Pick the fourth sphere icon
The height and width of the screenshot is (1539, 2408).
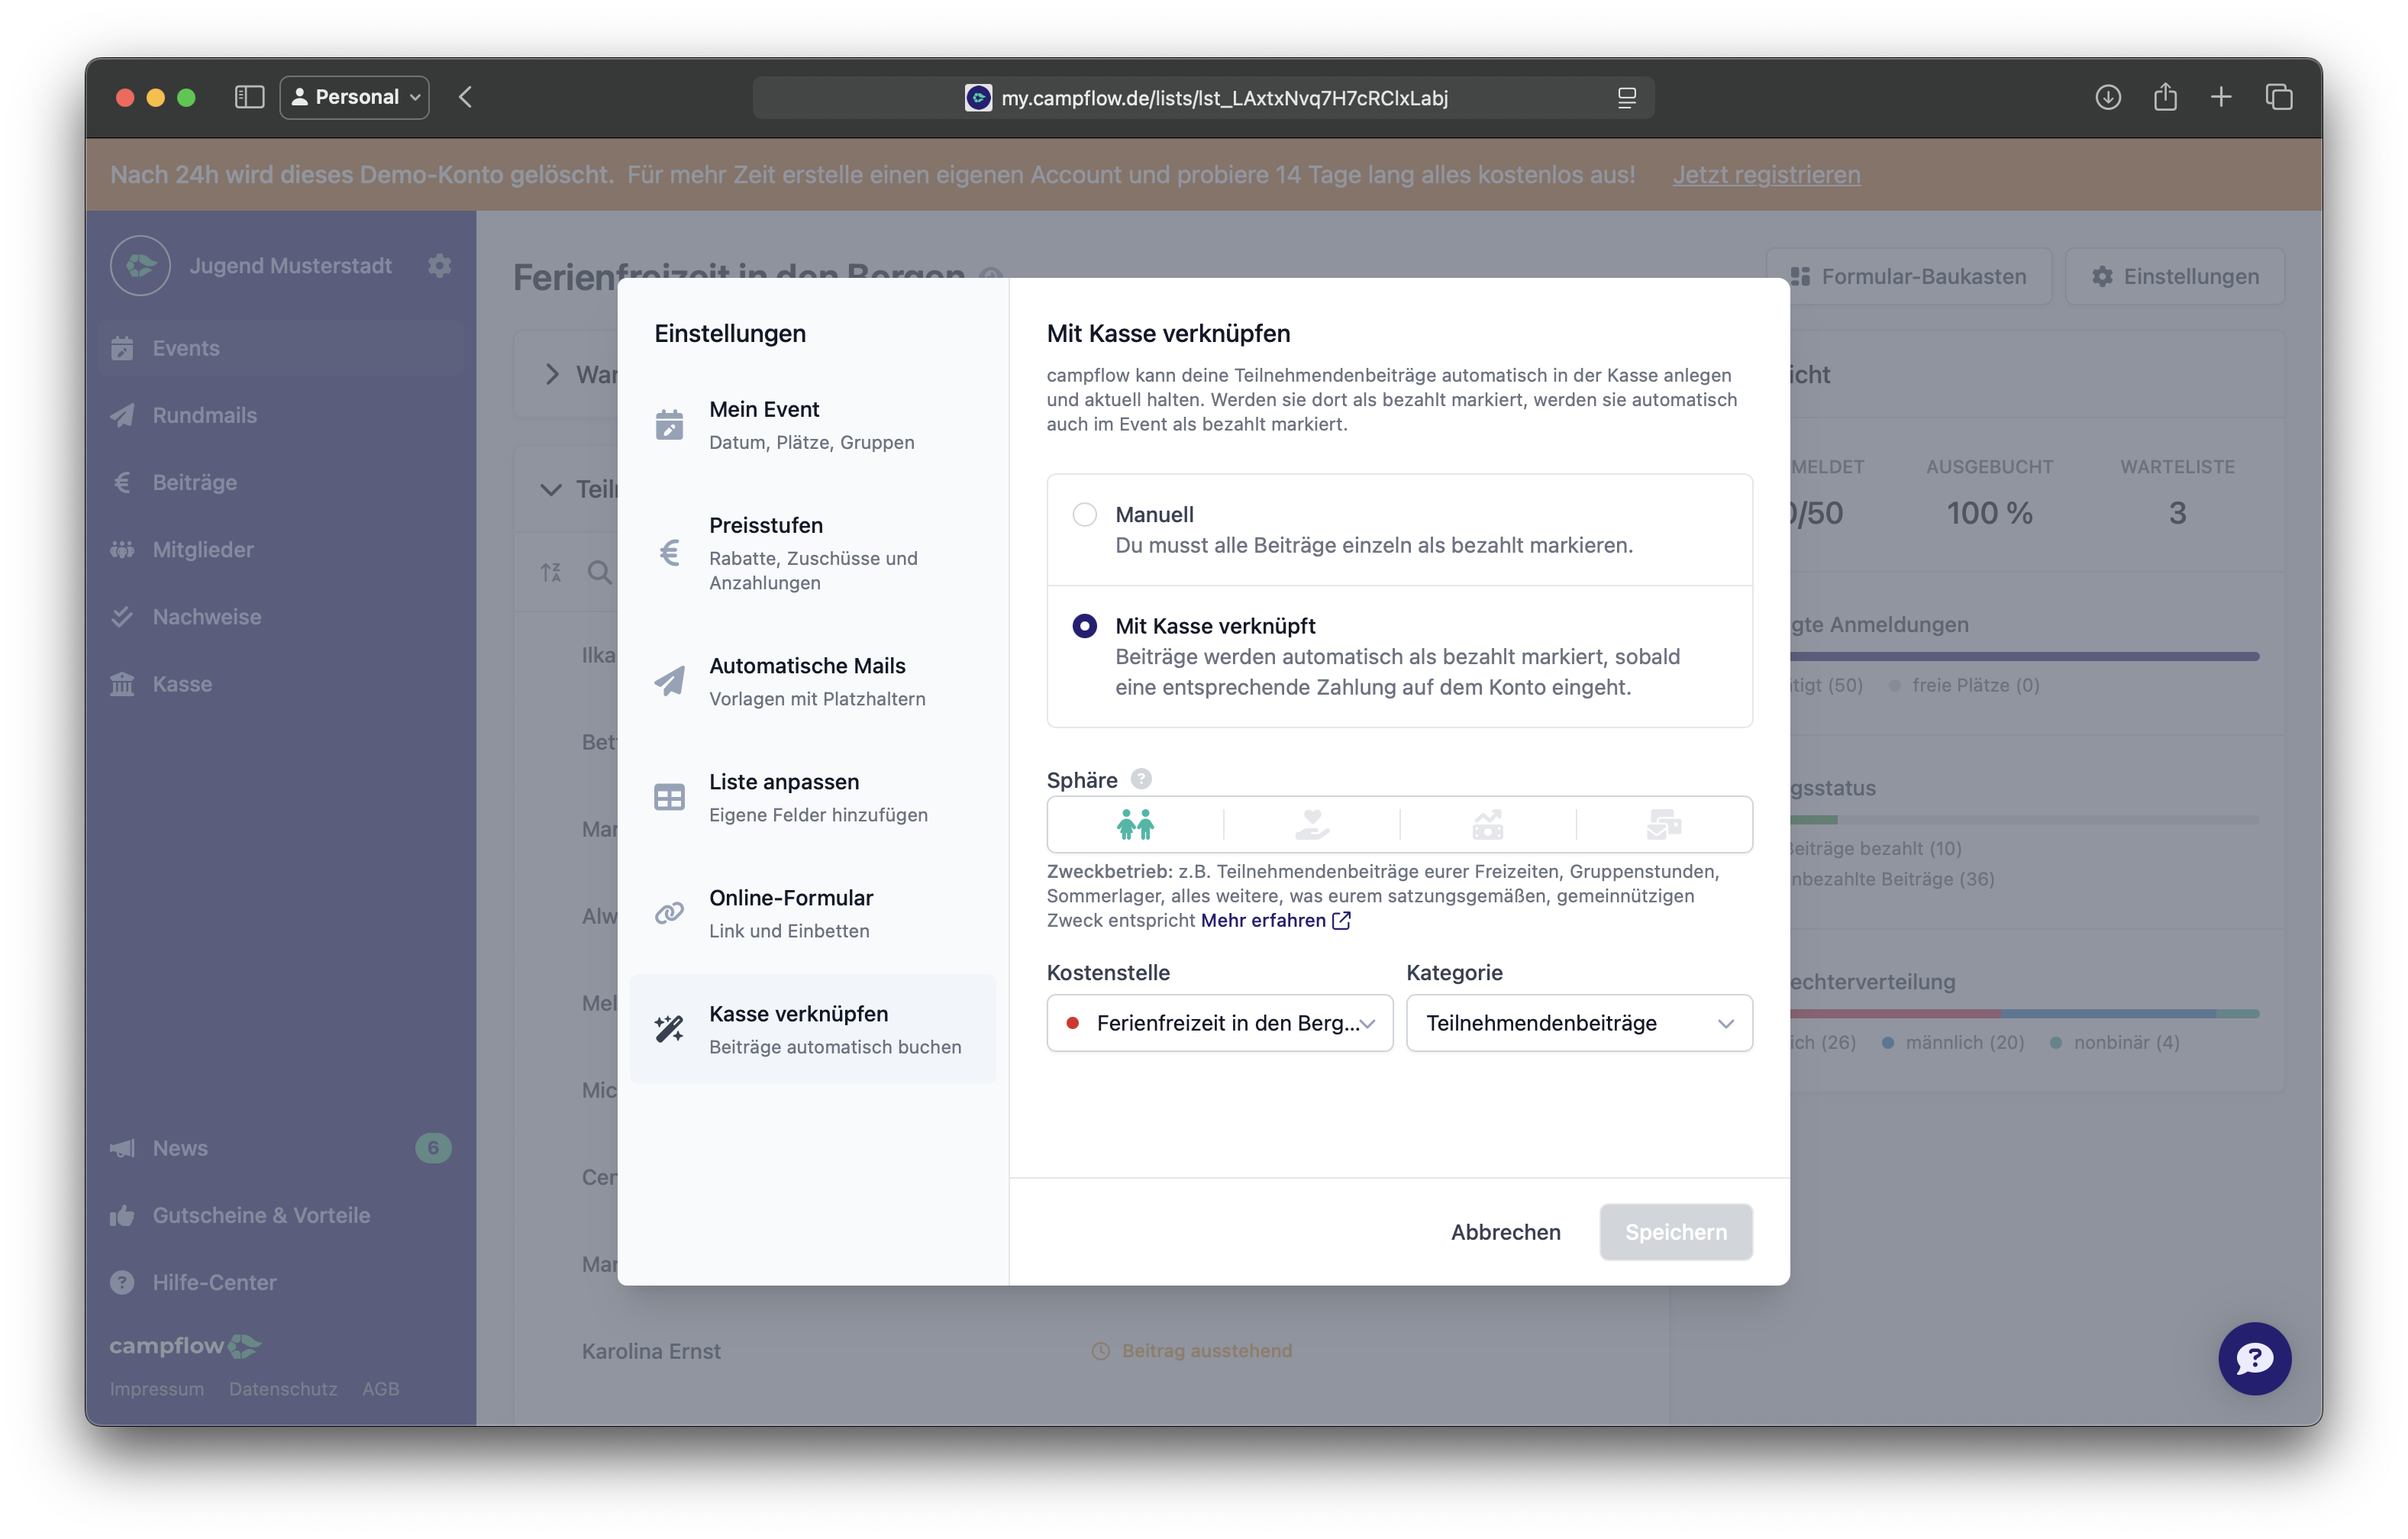point(1664,825)
